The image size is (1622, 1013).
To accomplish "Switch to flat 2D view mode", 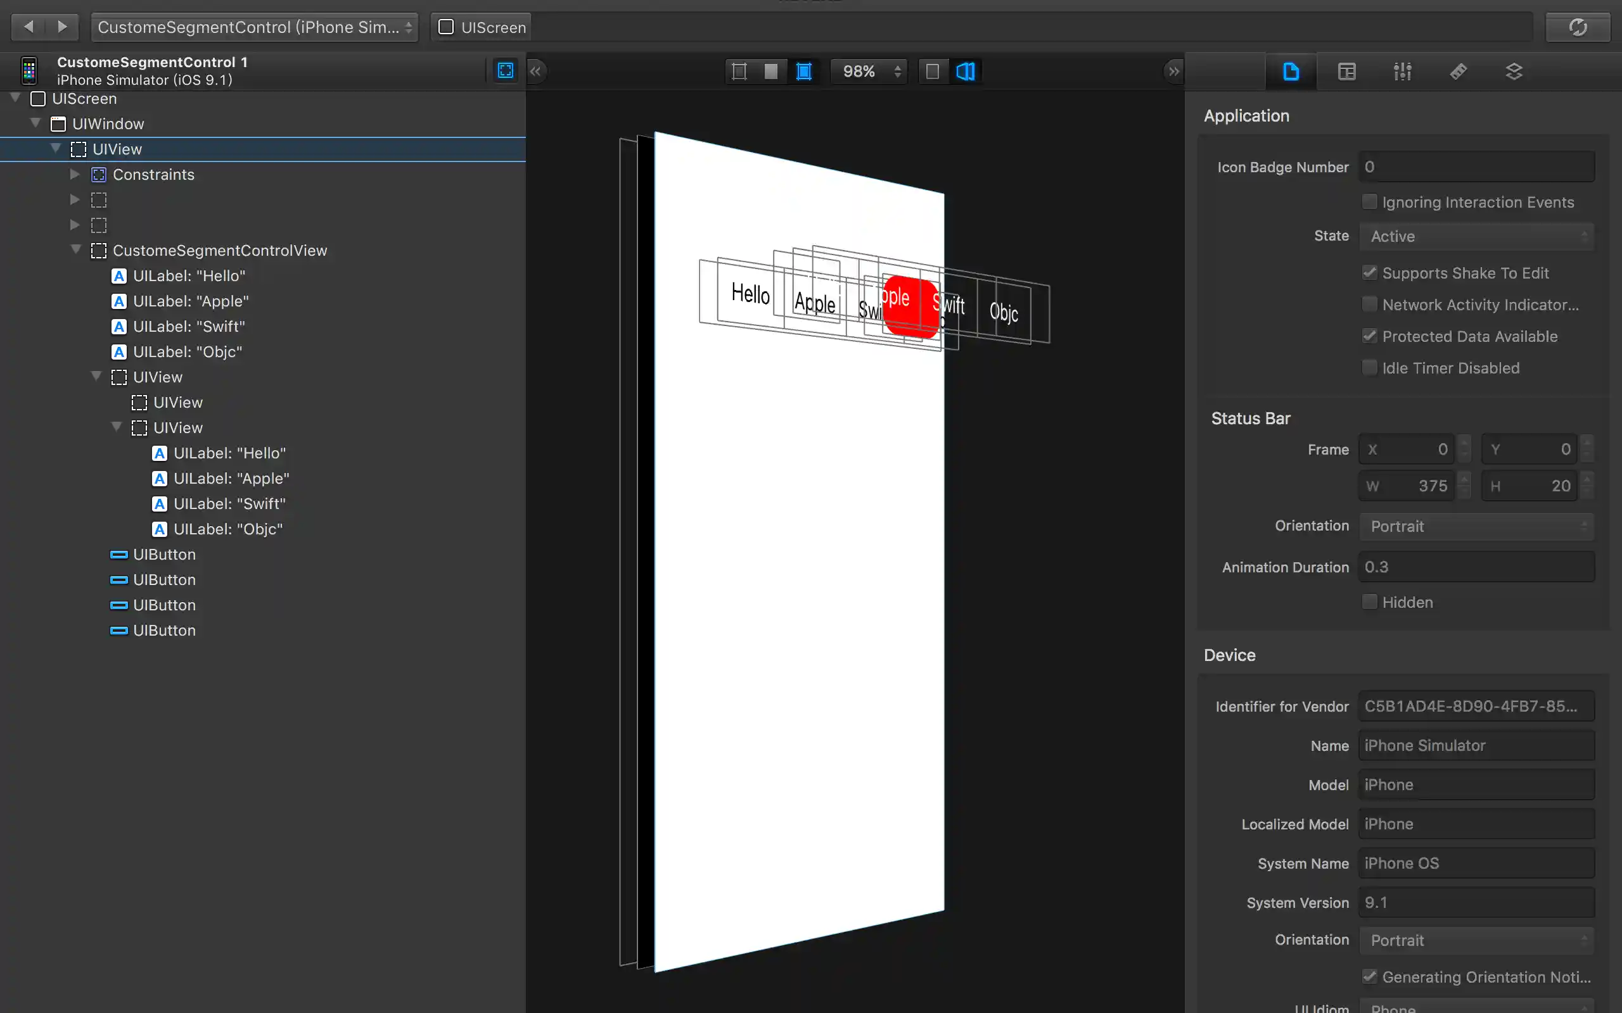I will click(932, 71).
